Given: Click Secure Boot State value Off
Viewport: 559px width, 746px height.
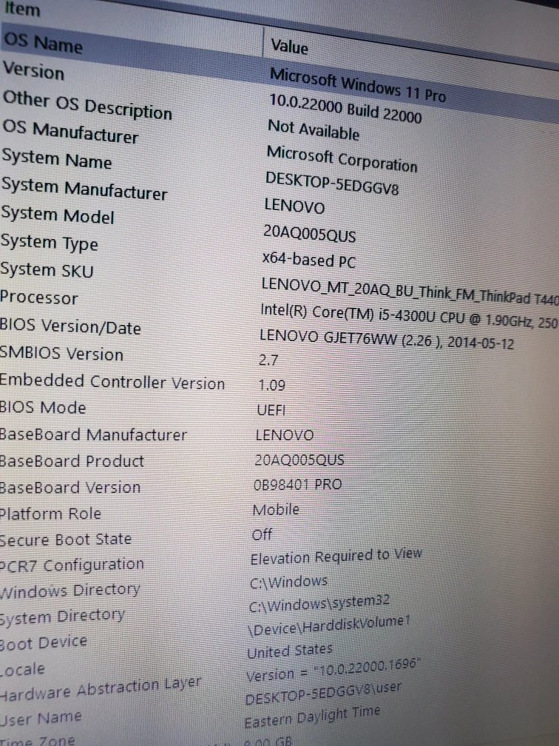Looking at the screenshot, I should (x=262, y=534).
